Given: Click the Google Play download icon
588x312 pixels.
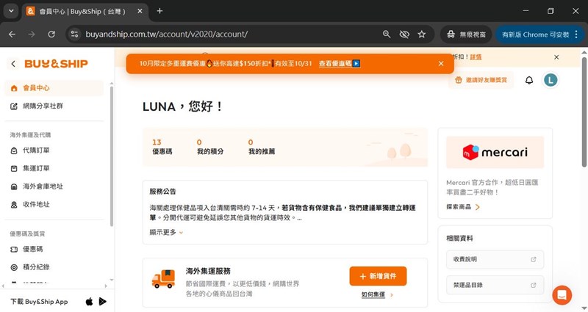Looking at the screenshot, I should pos(103,301).
